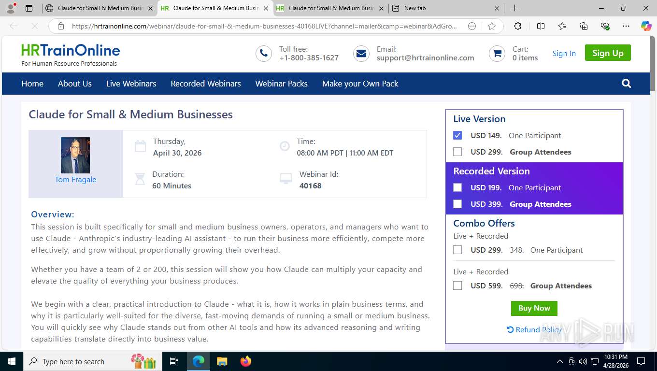
Task: Show hidden system tray icons
Action: [560, 361]
